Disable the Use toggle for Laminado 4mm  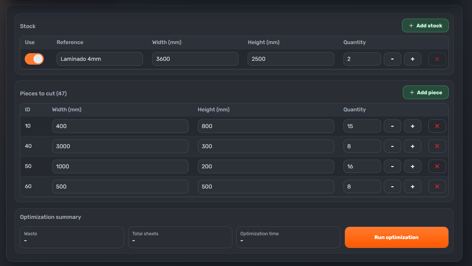coord(34,59)
